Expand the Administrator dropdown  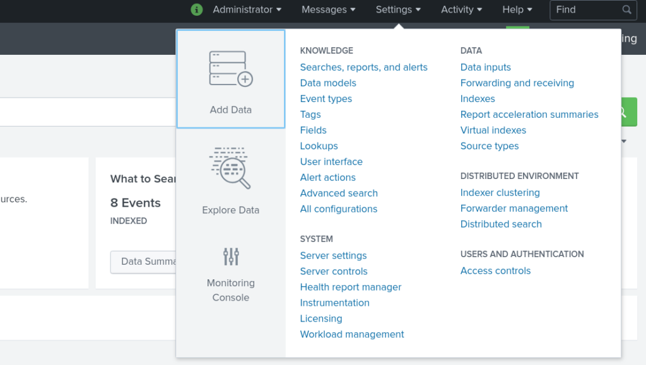[x=247, y=9]
